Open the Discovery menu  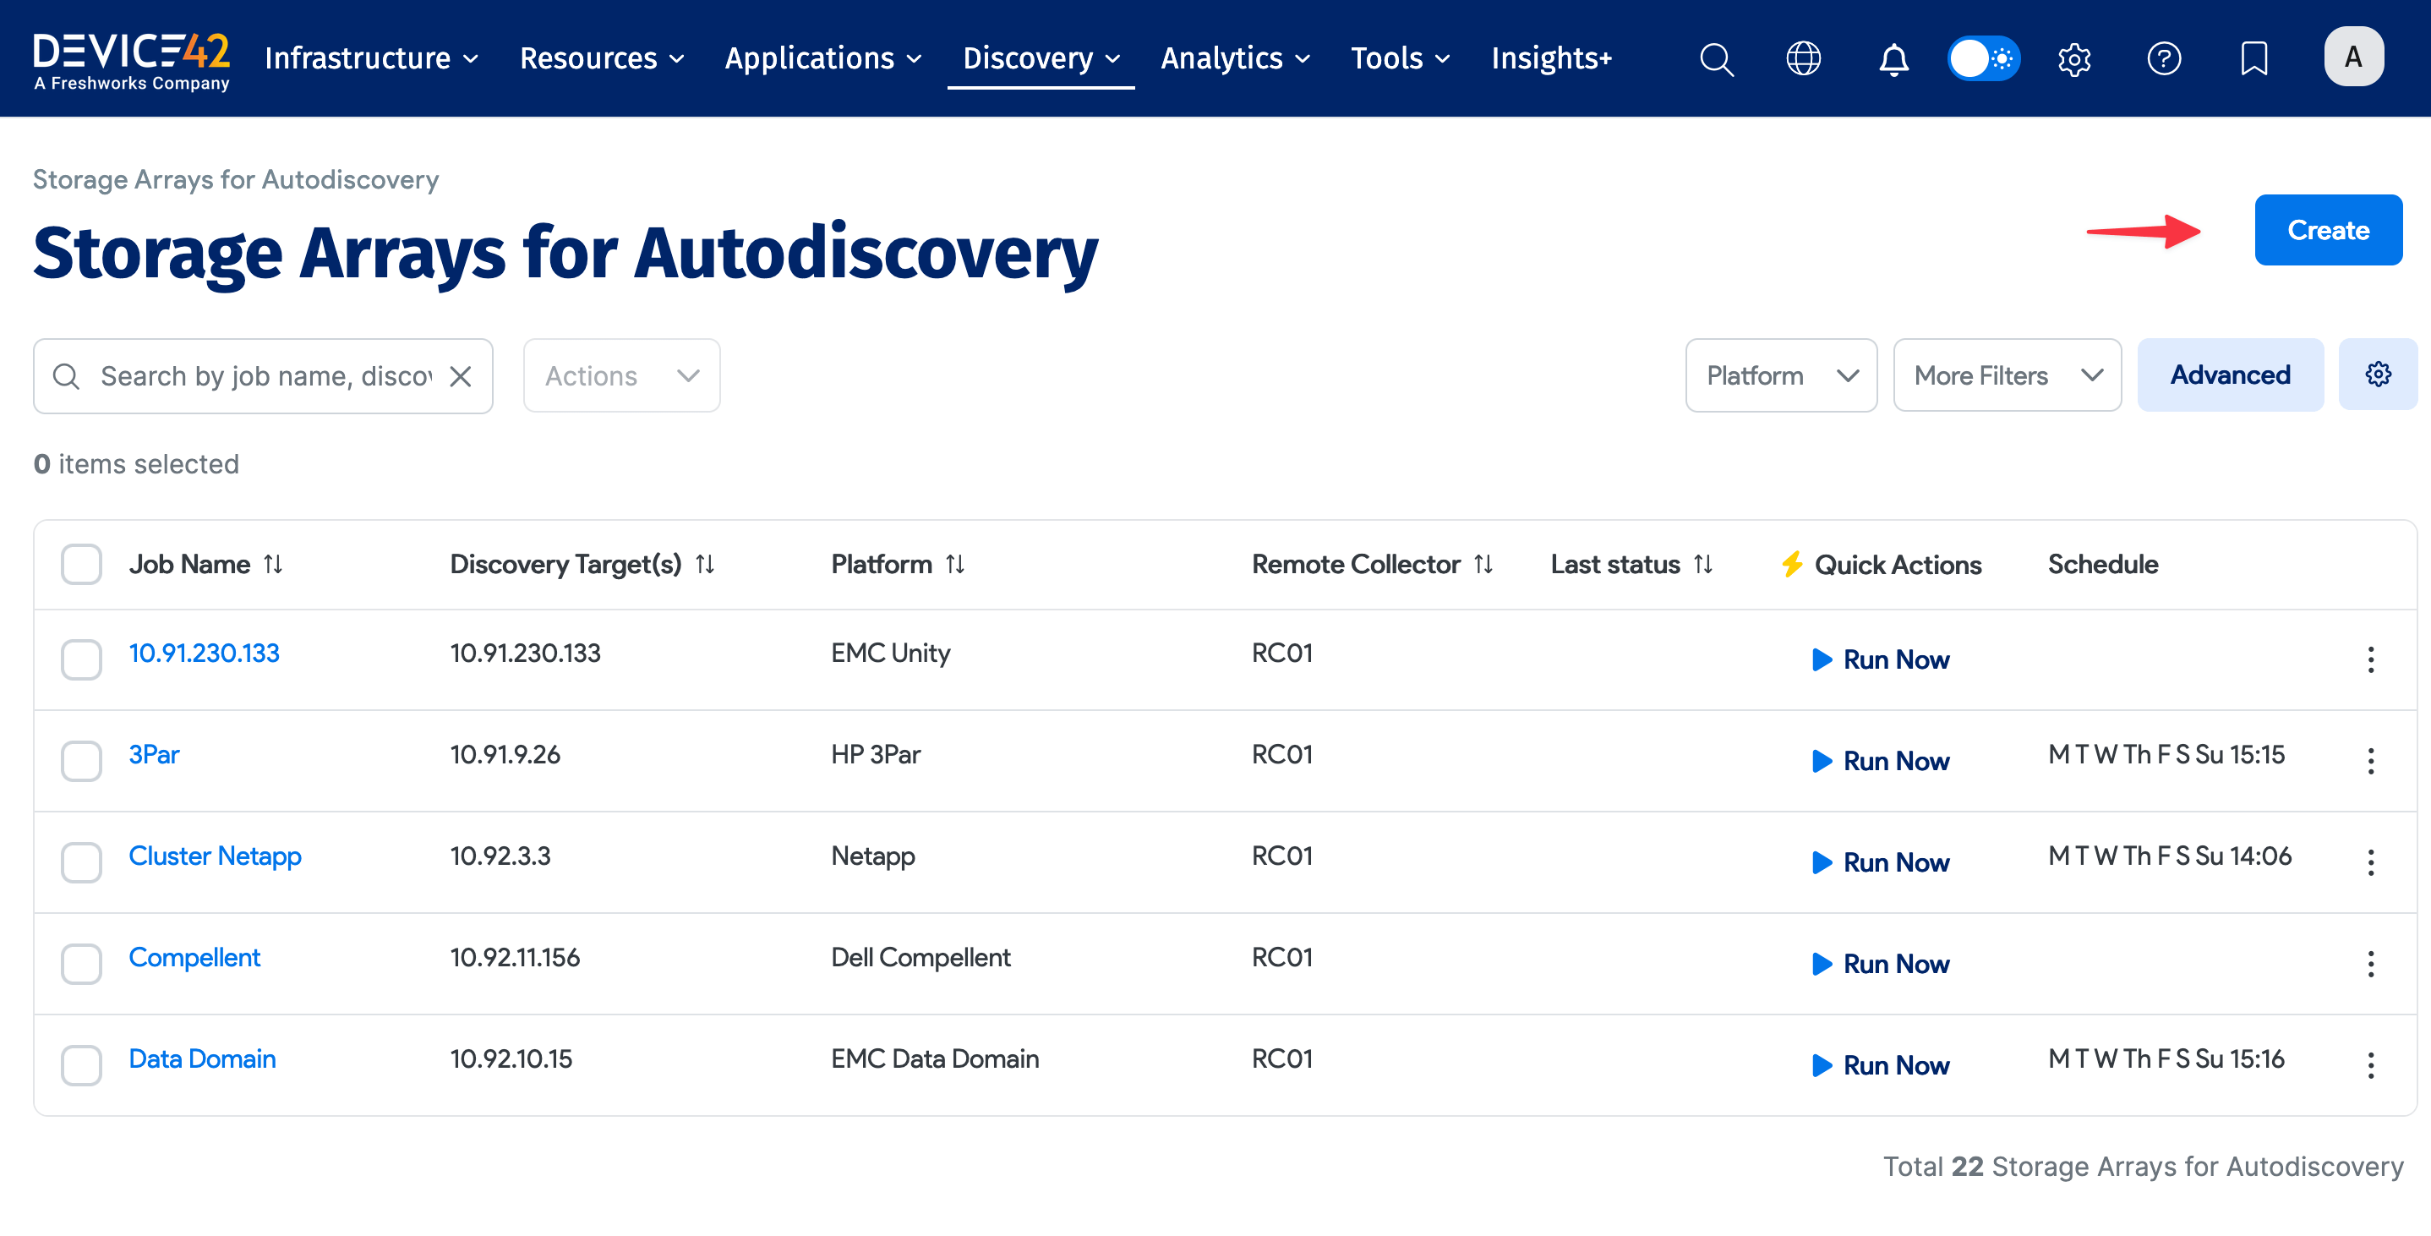[1030, 58]
